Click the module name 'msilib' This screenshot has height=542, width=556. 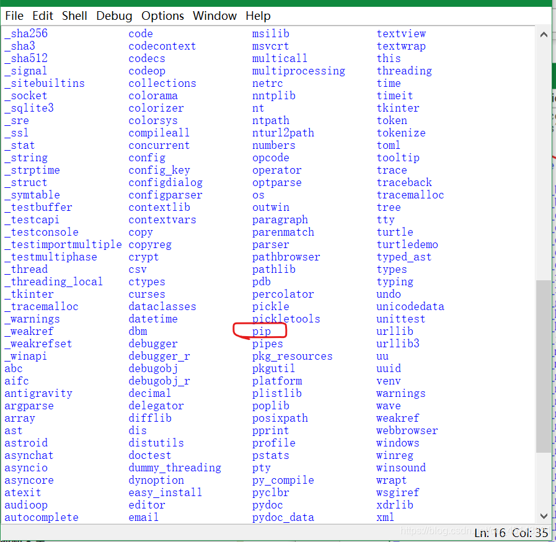(271, 33)
